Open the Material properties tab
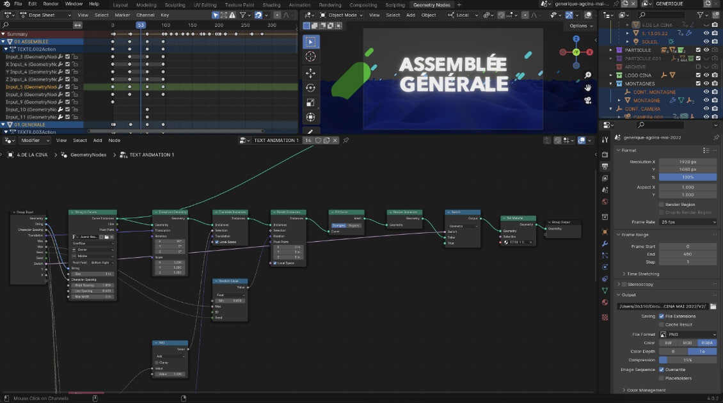The height and width of the screenshot is (403, 723). [605, 303]
